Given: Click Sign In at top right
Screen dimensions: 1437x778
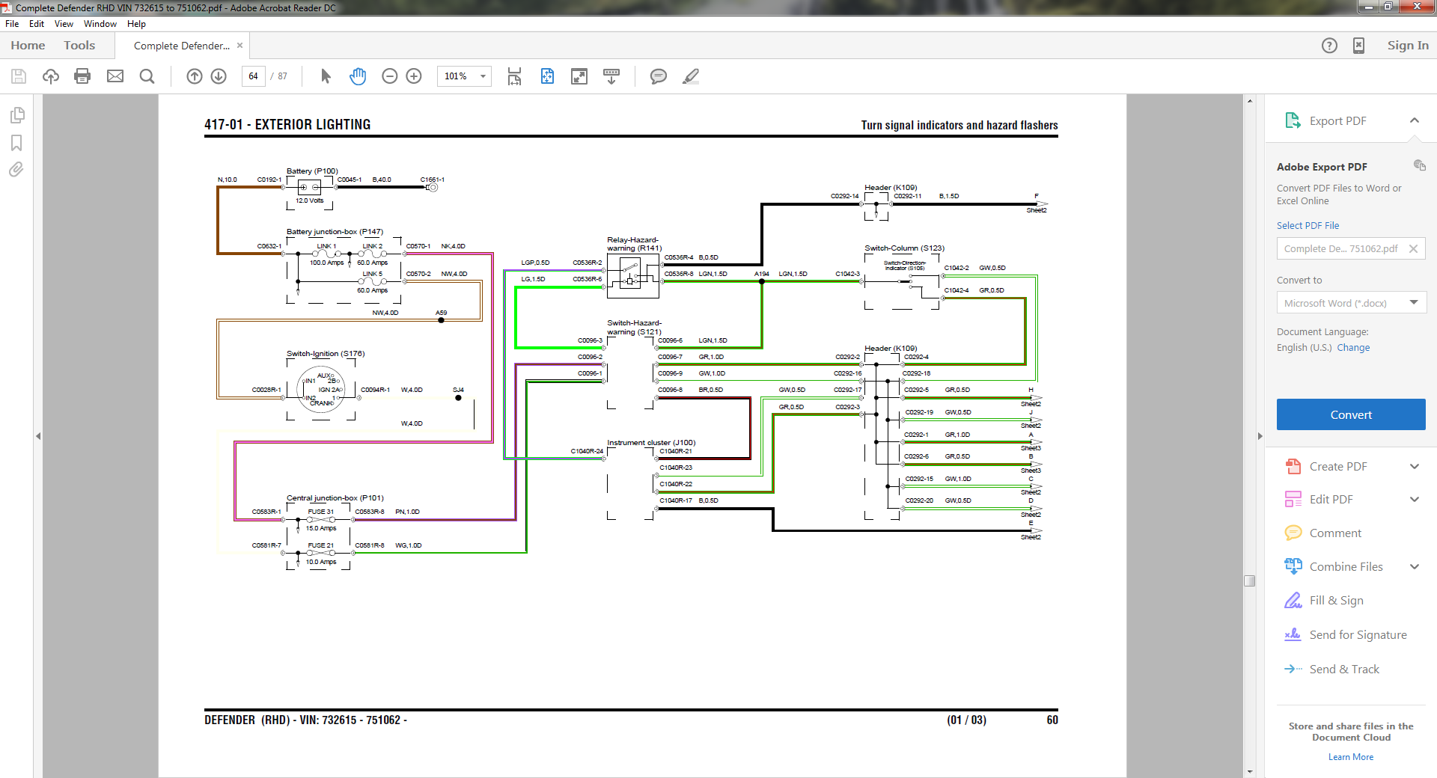Looking at the screenshot, I should [1408, 46].
